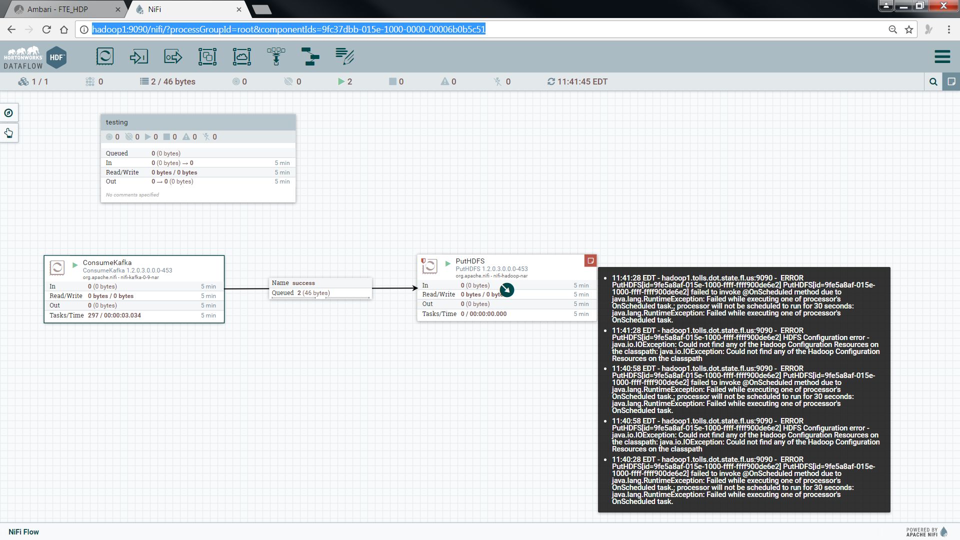
Task: Select the Label toolbar icon
Action: 344,56
